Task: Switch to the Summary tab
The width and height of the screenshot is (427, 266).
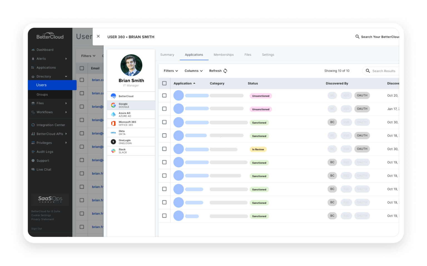Action: click(x=167, y=55)
